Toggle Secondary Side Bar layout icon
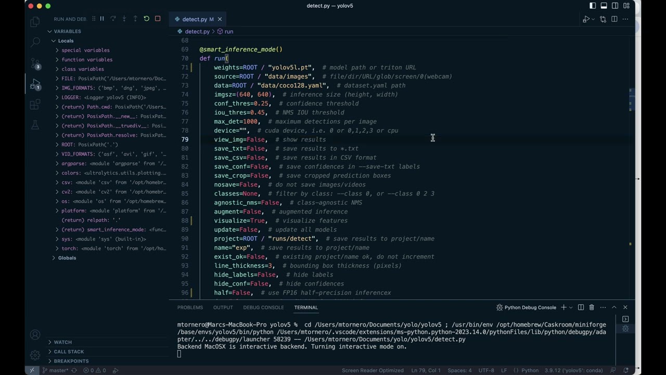 tap(615, 6)
